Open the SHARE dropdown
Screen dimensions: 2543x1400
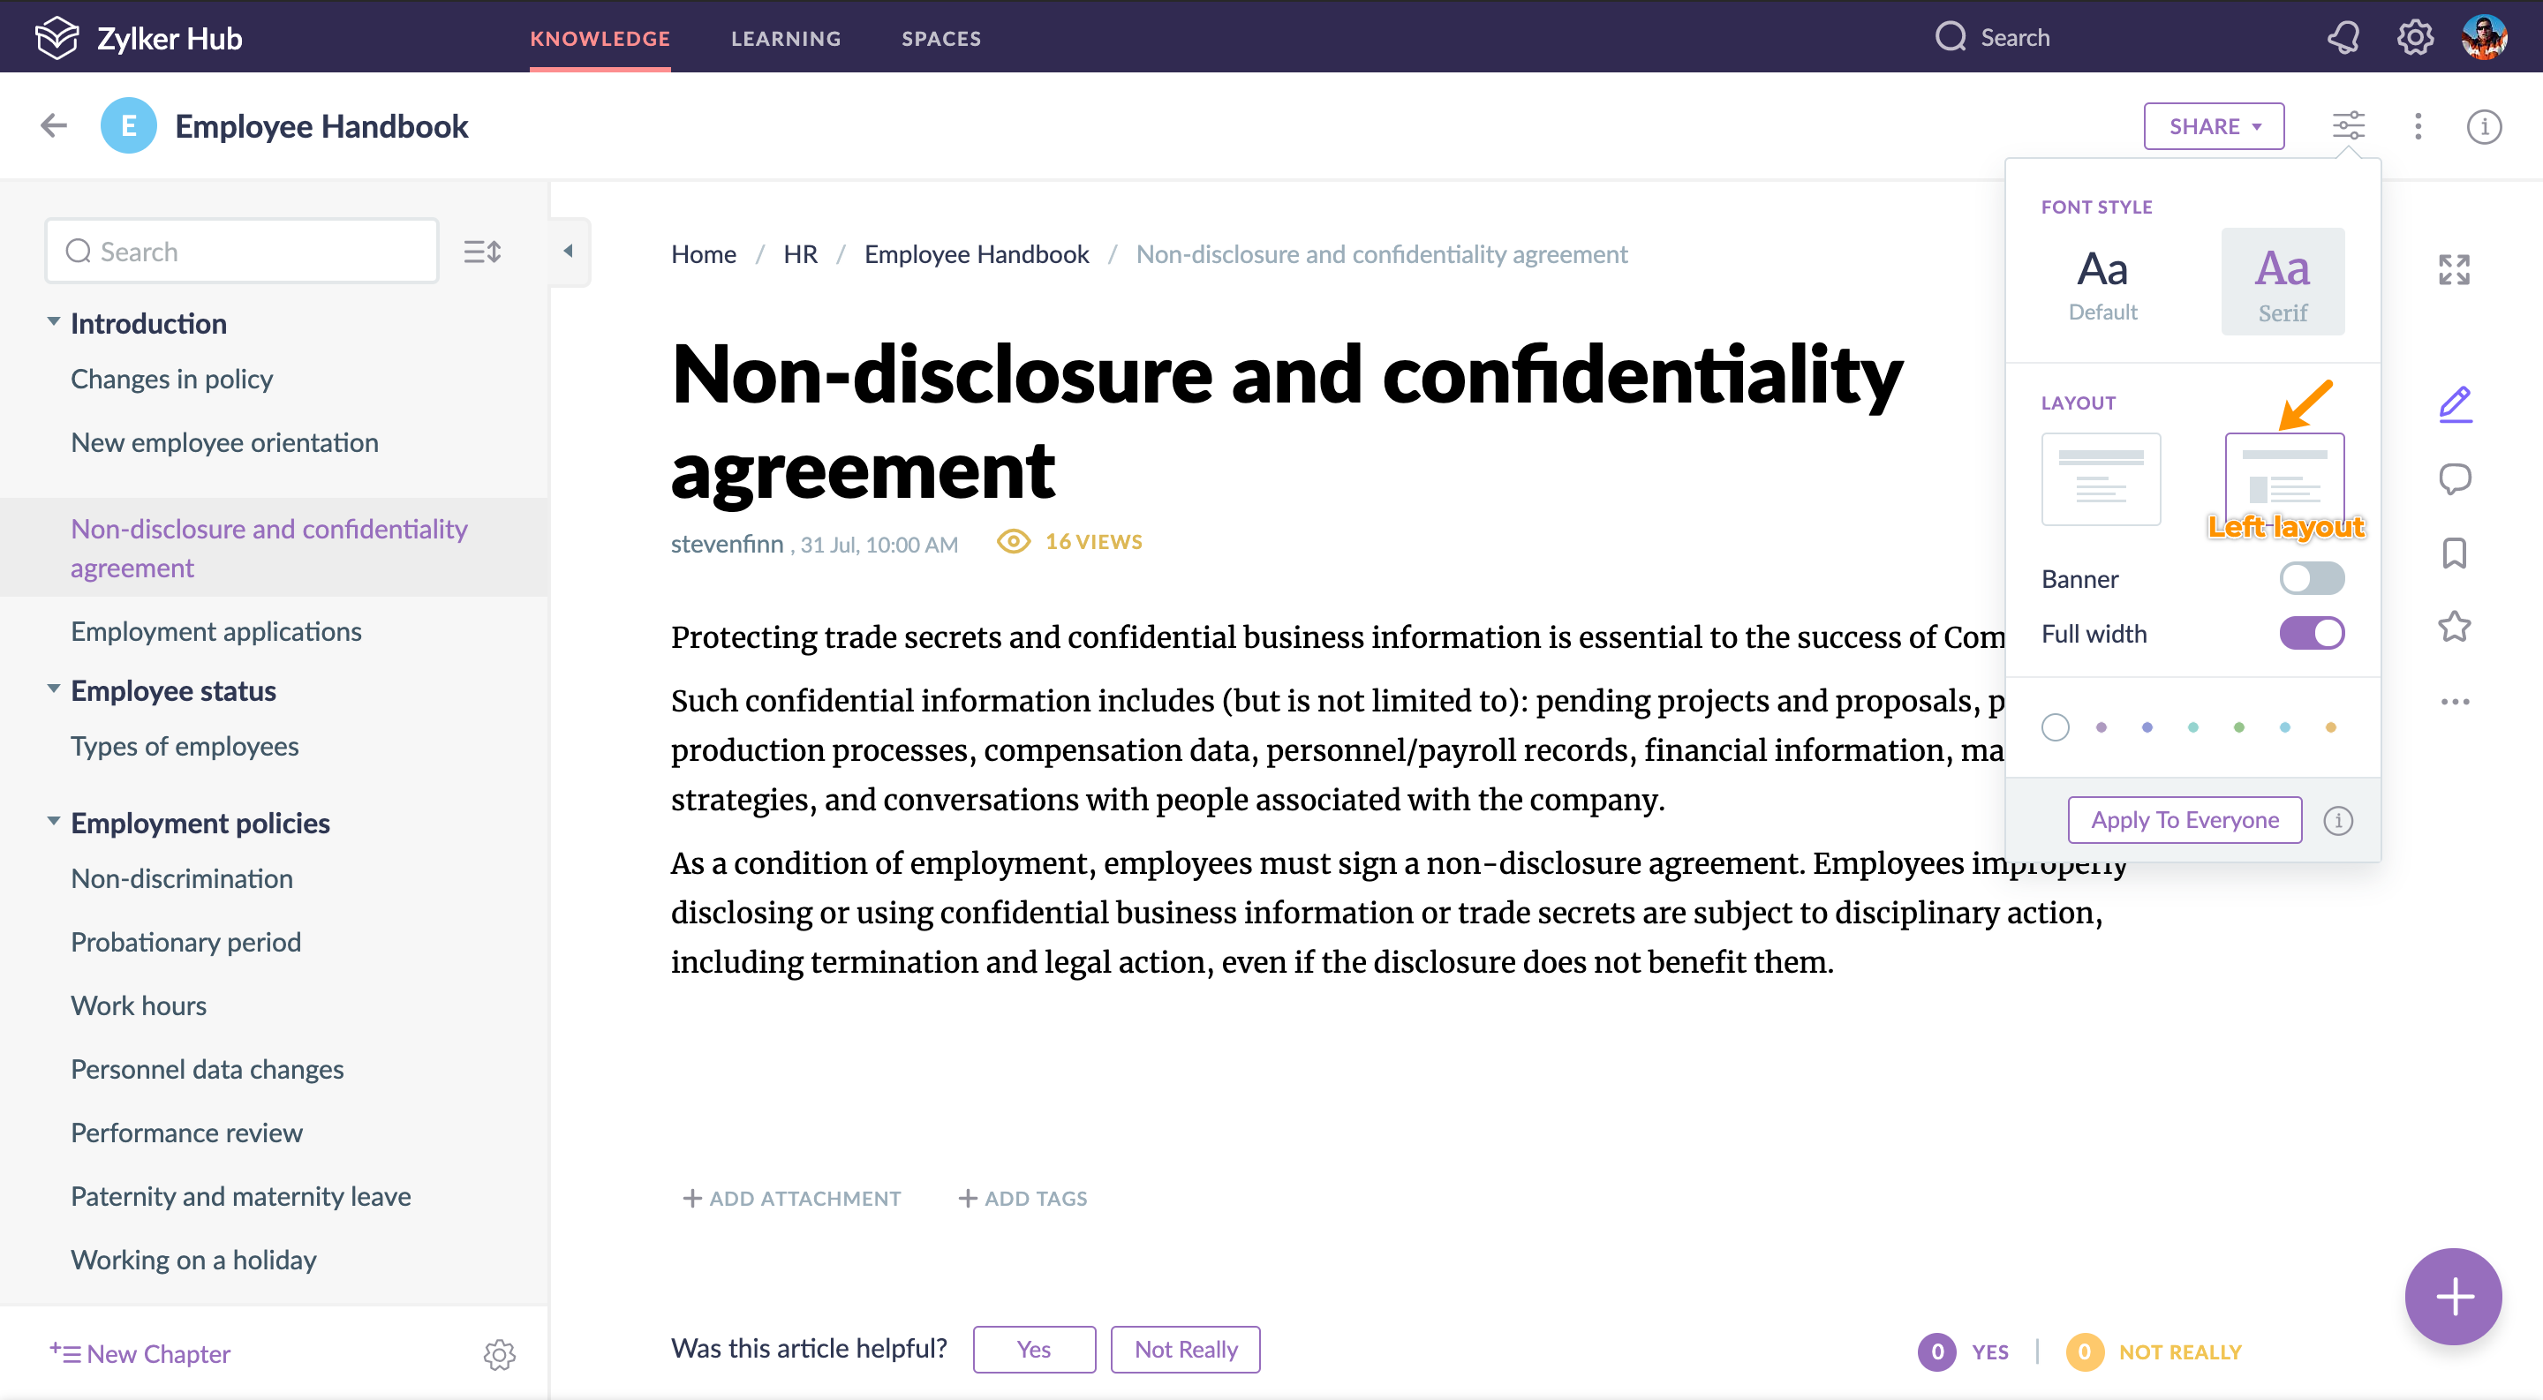2214,126
